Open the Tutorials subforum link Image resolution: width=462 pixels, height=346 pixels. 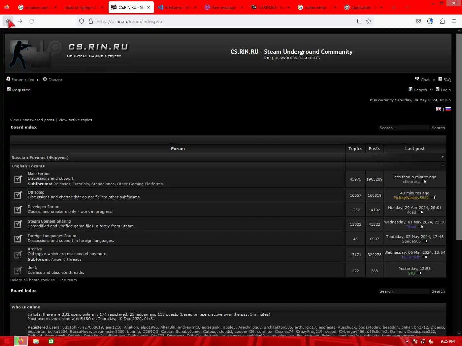coord(81,184)
